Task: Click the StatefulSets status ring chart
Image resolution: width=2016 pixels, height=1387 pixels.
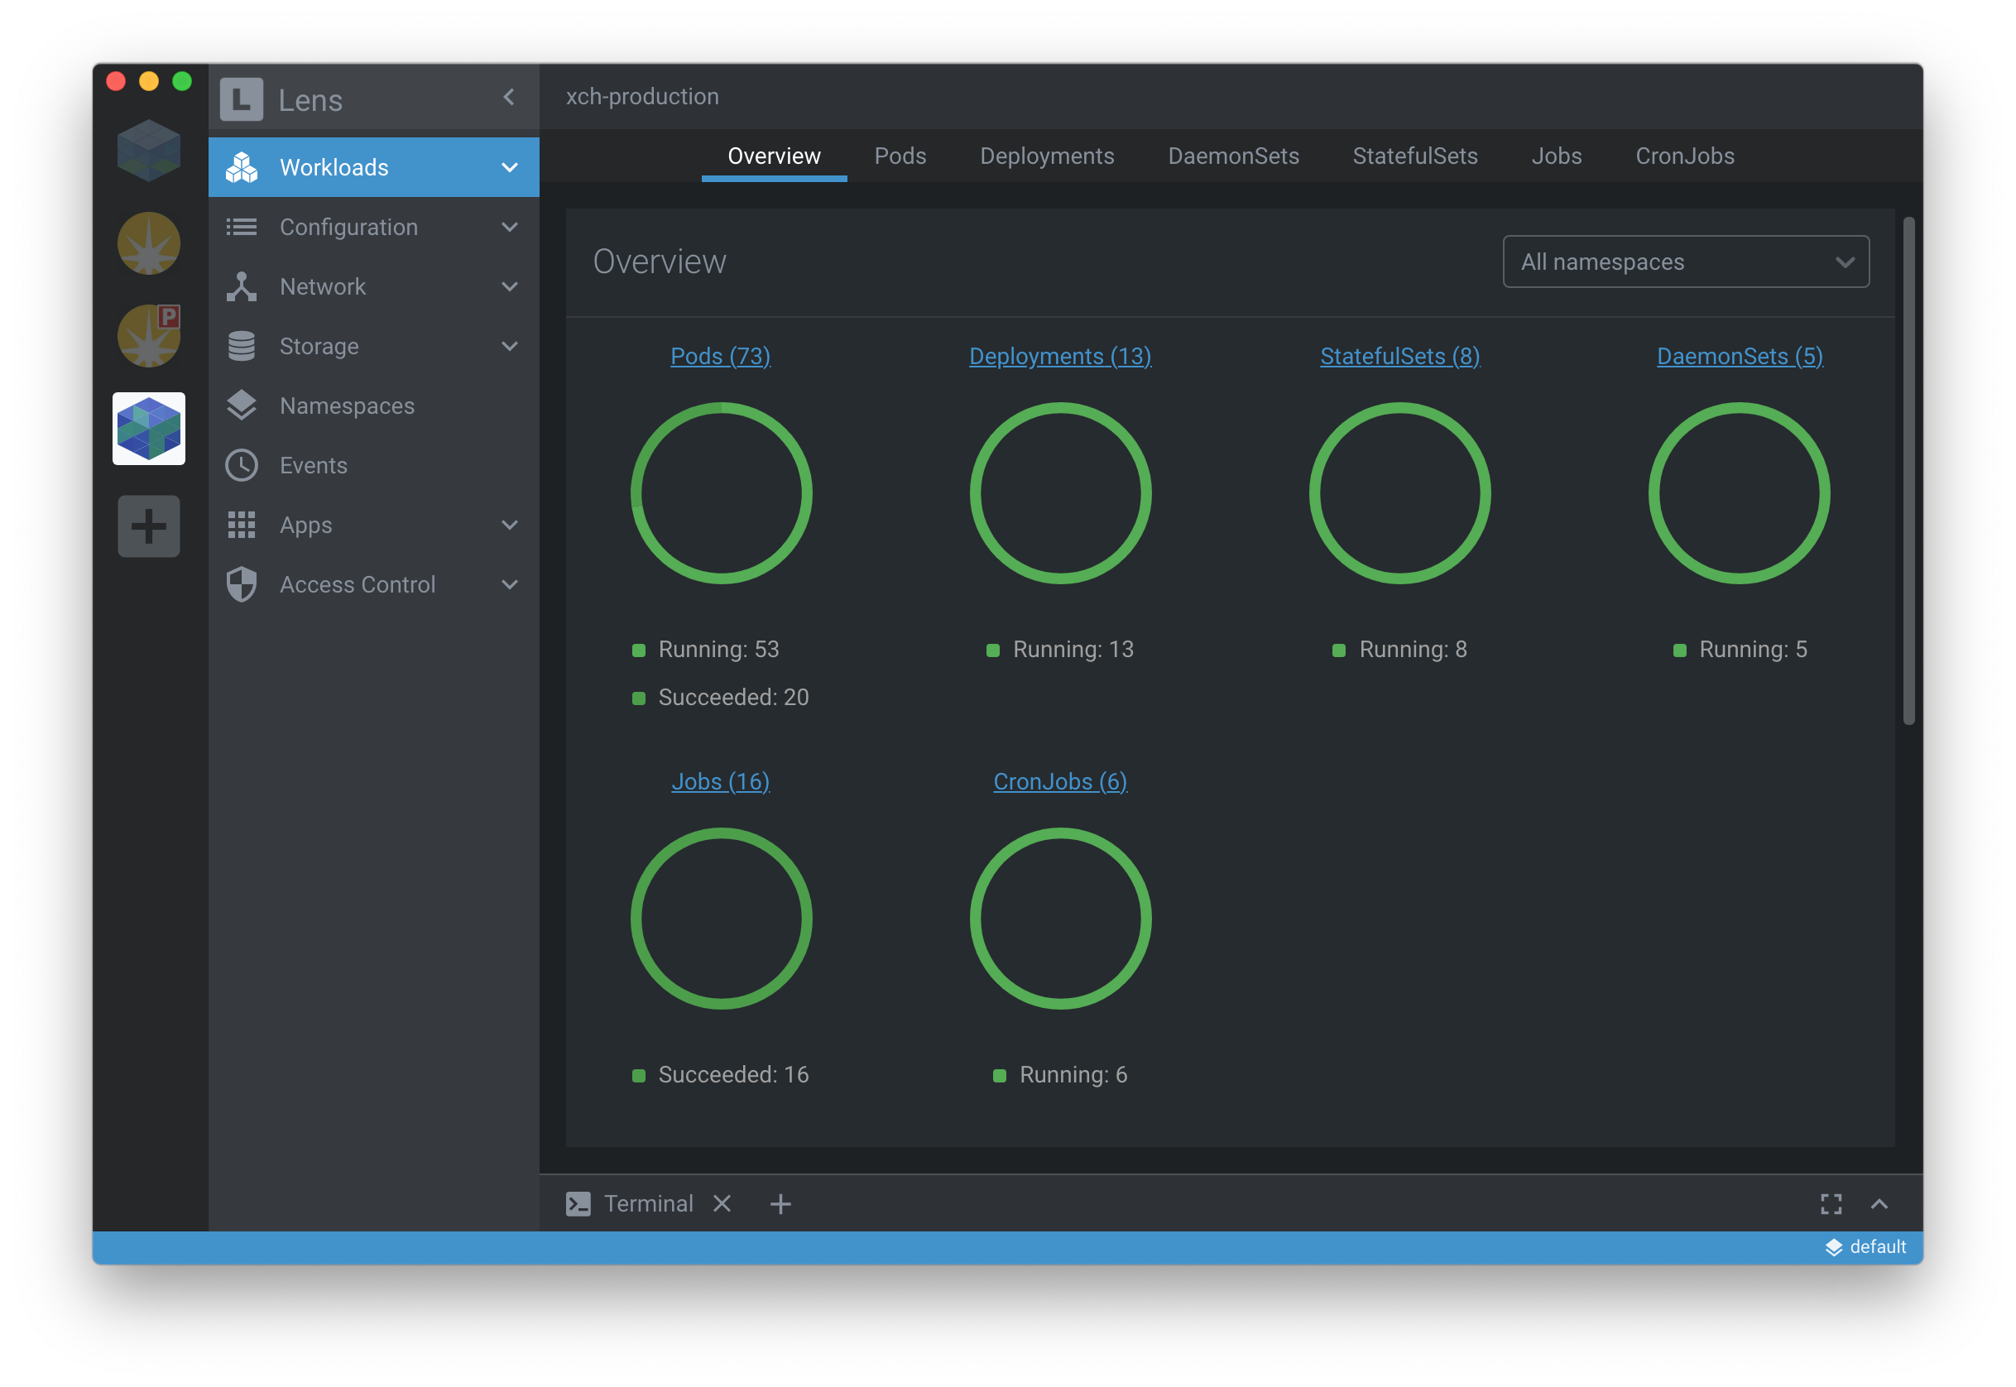Action: (1400, 492)
